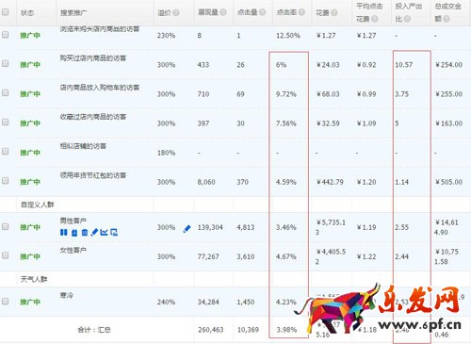471x344 pixels.
Task: Delete 男性客户 using the trash icon
Action: point(85,233)
